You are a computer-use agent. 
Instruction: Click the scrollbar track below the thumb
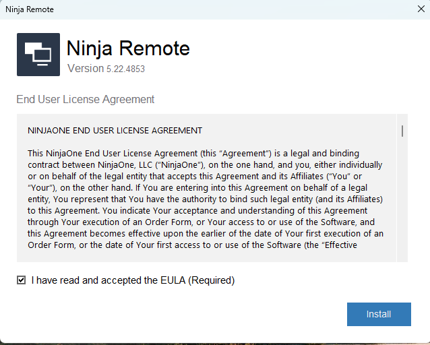[x=402, y=202]
